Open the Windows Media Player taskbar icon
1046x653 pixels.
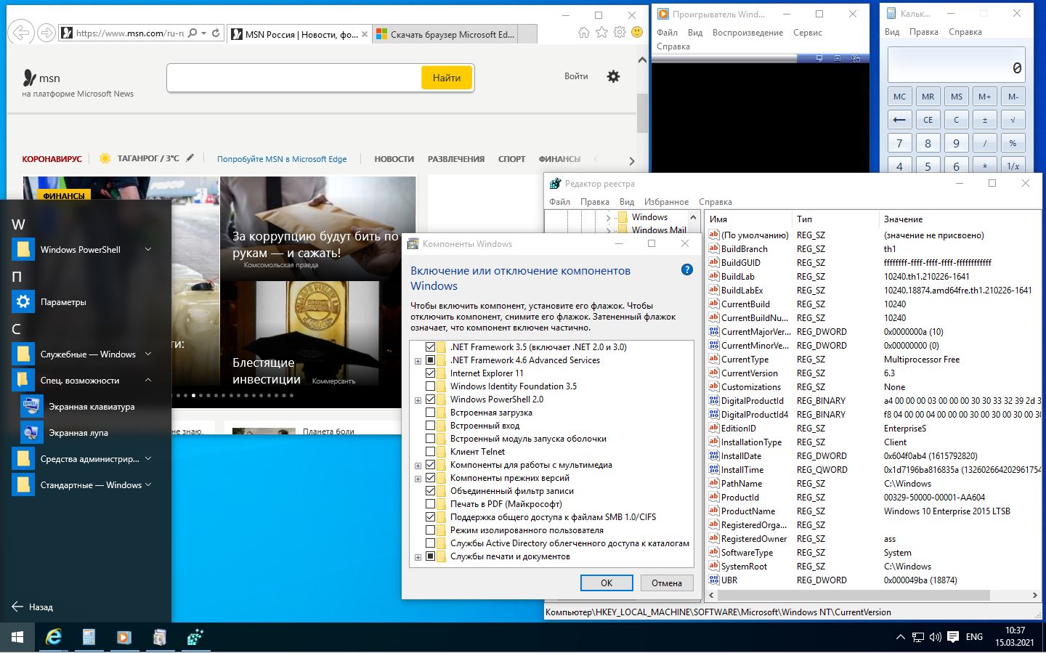[123, 637]
